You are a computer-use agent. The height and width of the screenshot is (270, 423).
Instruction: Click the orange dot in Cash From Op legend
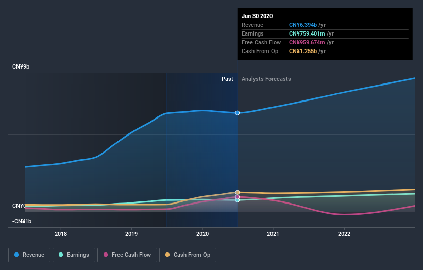point(167,255)
